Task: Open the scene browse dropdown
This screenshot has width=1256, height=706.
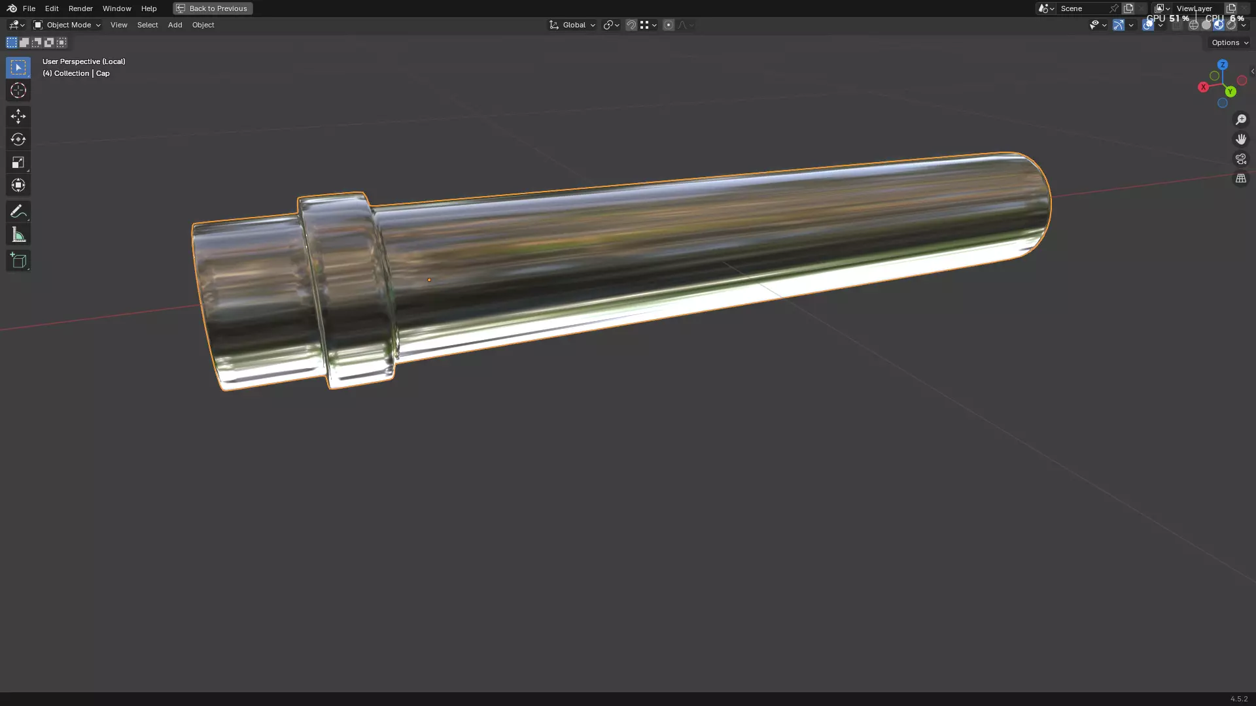Action: pos(1046,8)
